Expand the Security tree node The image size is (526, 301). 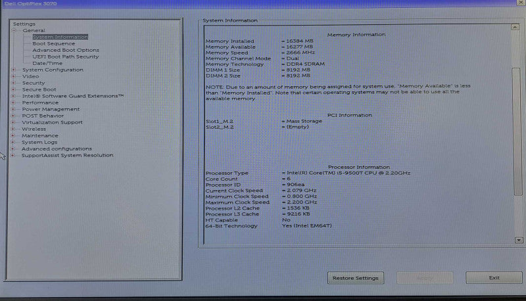tap(14, 83)
